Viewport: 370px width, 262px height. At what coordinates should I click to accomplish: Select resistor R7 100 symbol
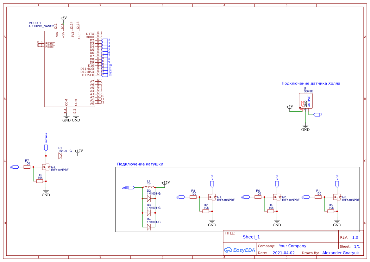click(x=27, y=167)
